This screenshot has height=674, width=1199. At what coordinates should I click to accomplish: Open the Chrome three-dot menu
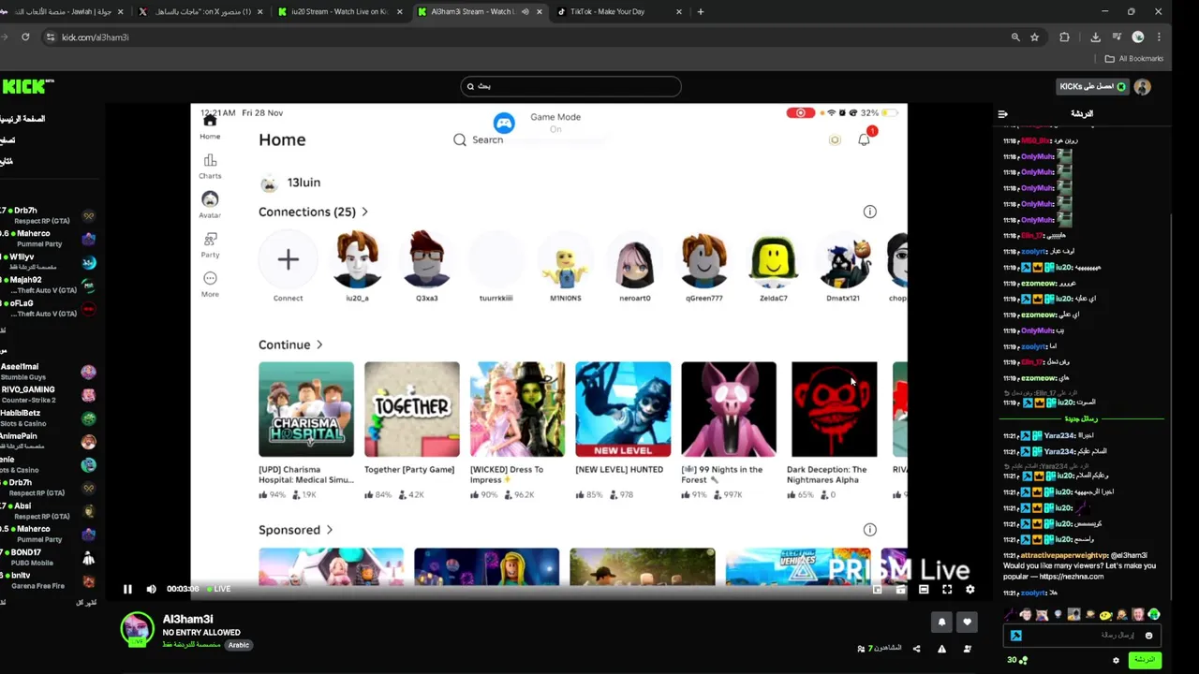(1160, 37)
